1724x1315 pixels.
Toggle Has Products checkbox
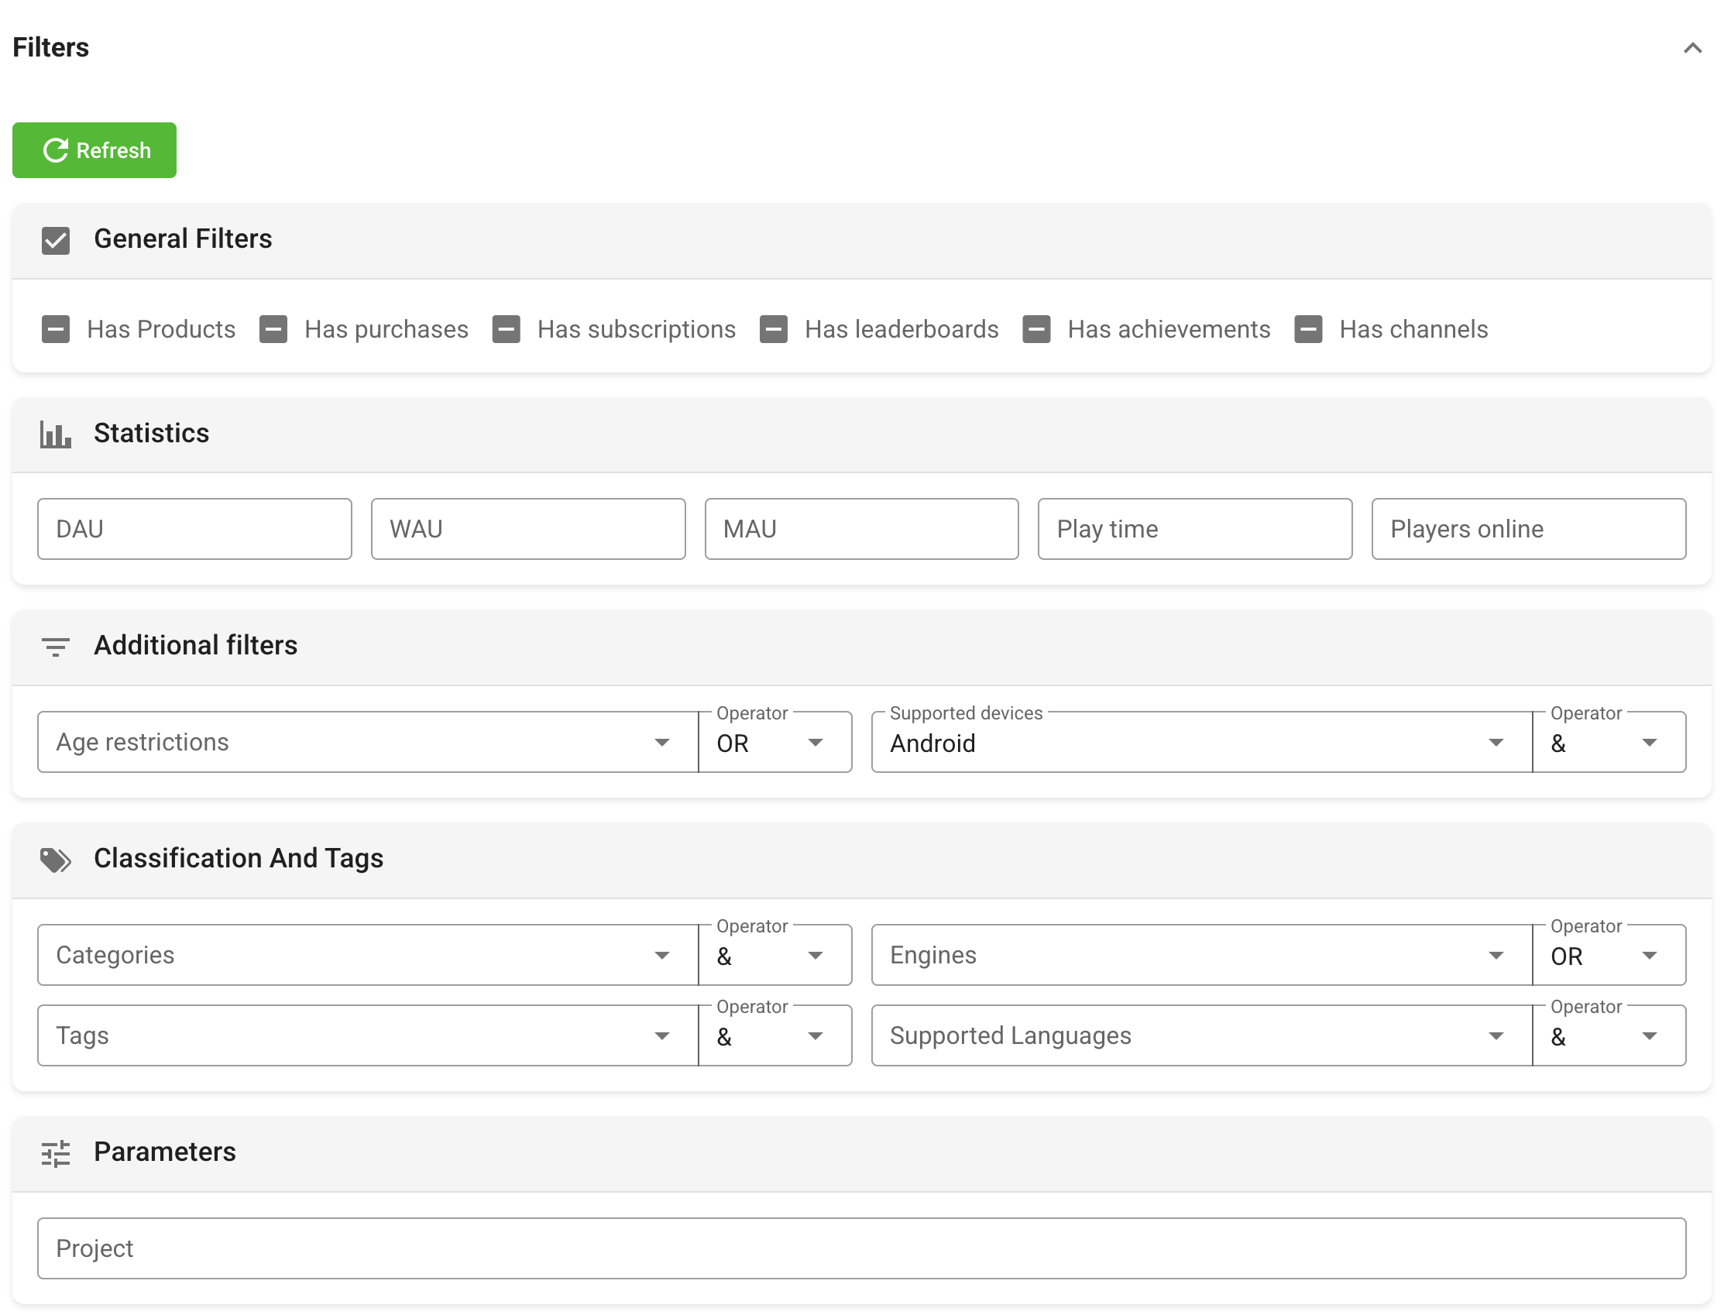(x=56, y=330)
